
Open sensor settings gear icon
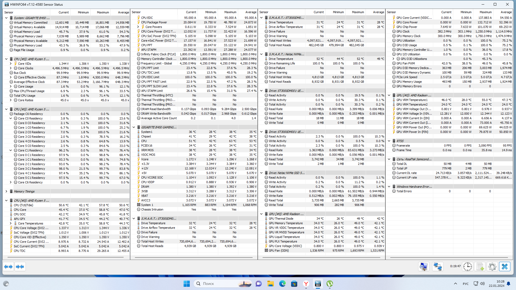pos(492,267)
